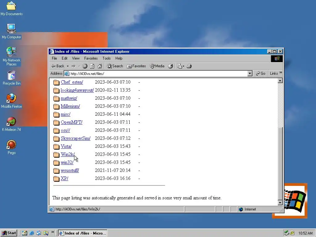The width and height of the screenshot is (316, 237).
Task: Open the Vista/ folder link
Action: 66,146
